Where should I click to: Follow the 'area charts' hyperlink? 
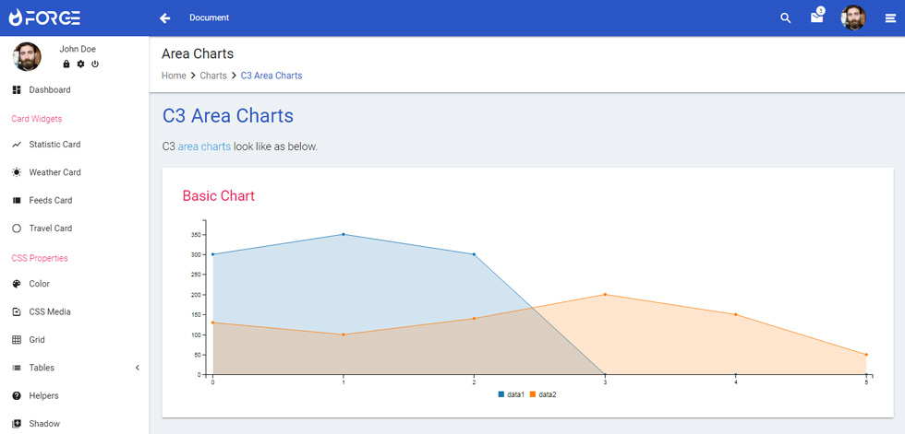coord(204,147)
